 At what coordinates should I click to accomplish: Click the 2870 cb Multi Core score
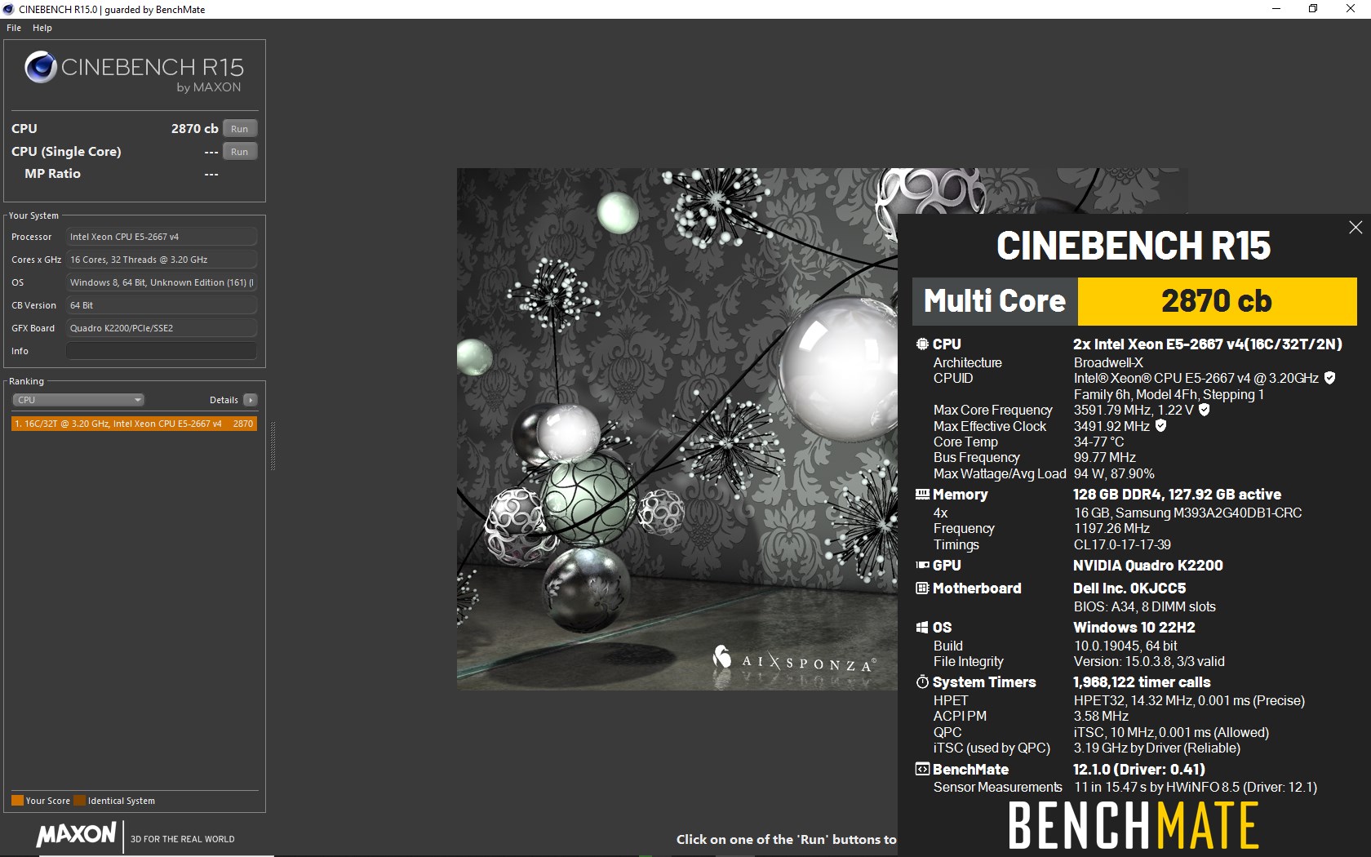(1216, 301)
